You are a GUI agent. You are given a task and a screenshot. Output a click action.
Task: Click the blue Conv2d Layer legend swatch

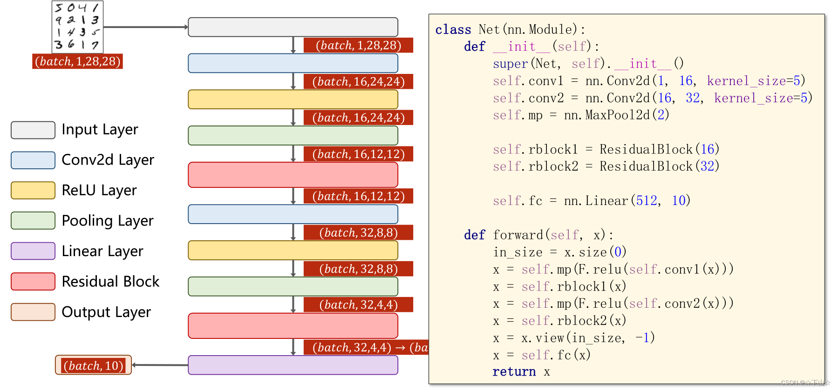(x=33, y=160)
